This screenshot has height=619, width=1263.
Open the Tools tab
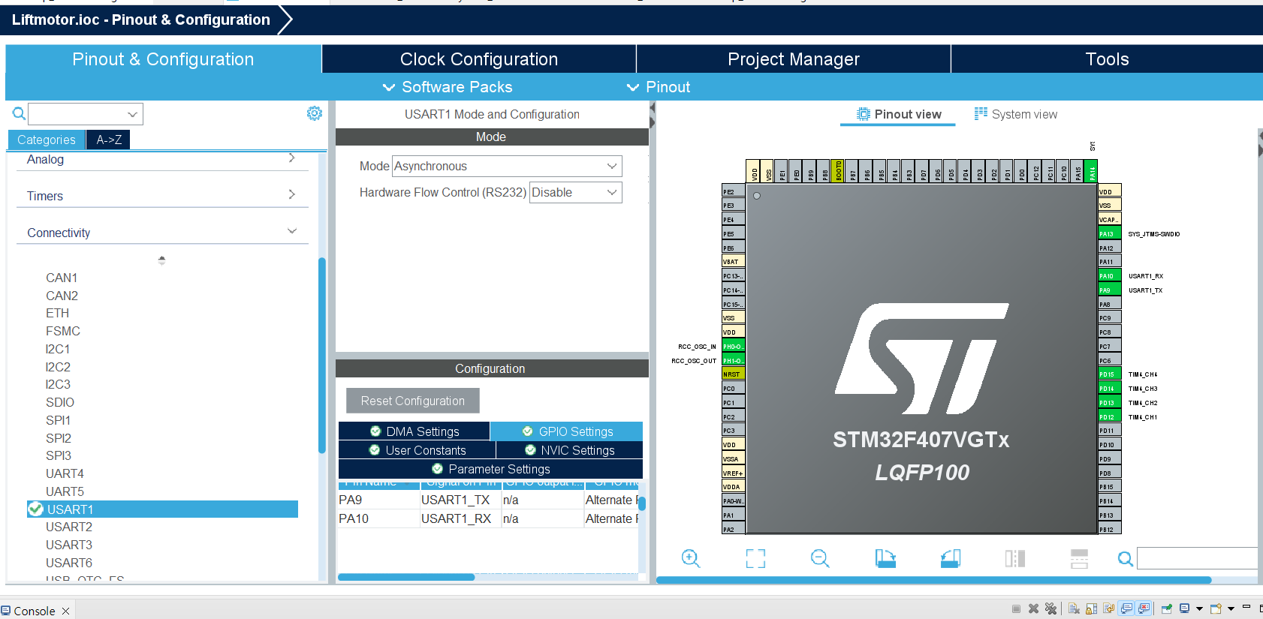pos(1107,59)
